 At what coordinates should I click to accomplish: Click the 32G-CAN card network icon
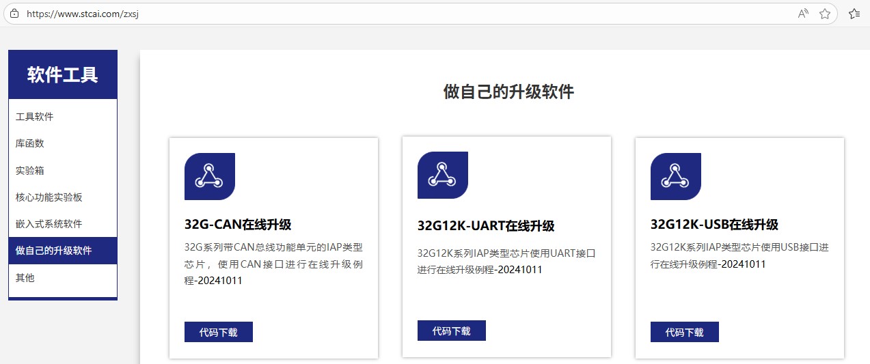click(210, 176)
